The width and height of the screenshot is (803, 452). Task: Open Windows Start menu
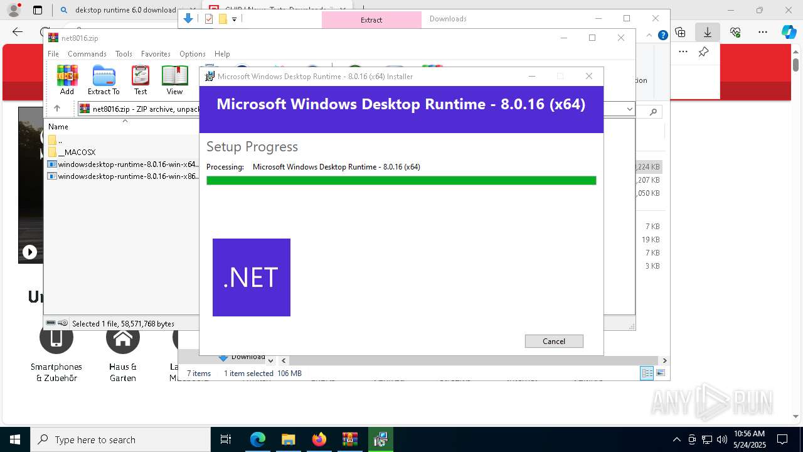pos(15,439)
